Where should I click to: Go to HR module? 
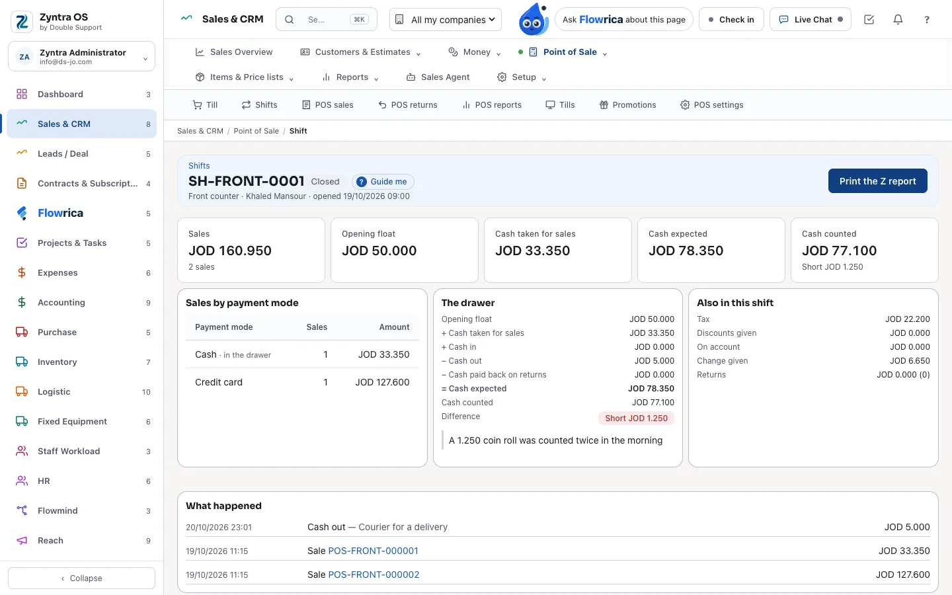click(82, 481)
